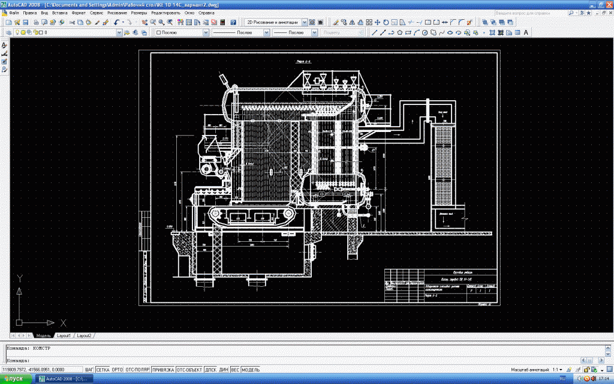Click the МОДЕЛЬ status bar button
The image size is (614, 384).
tap(251, 370)
